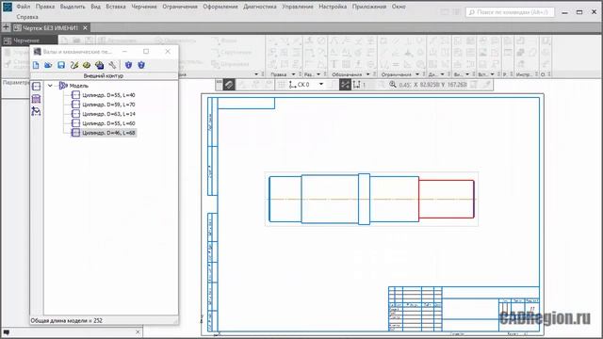Expand the Ограничения toolbar group arrow
Image resolution: width=603 pixels, height=339 pixels.
(x=417, y=74)
